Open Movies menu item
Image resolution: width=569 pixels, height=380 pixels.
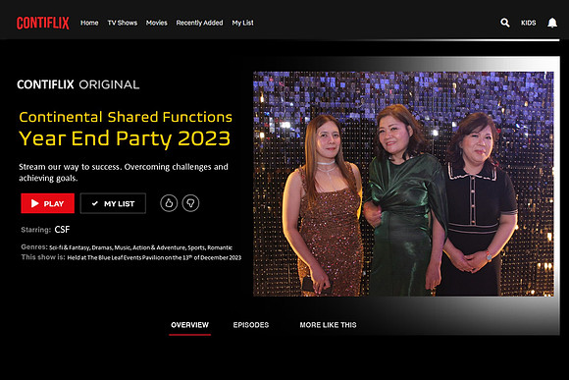pyautogui.click(x=156, y=23)
